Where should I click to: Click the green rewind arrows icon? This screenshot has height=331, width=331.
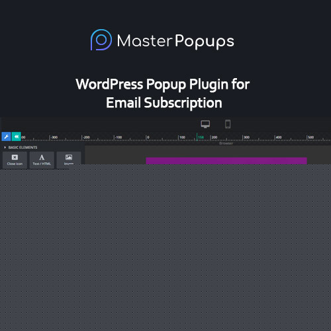point(17,136)
